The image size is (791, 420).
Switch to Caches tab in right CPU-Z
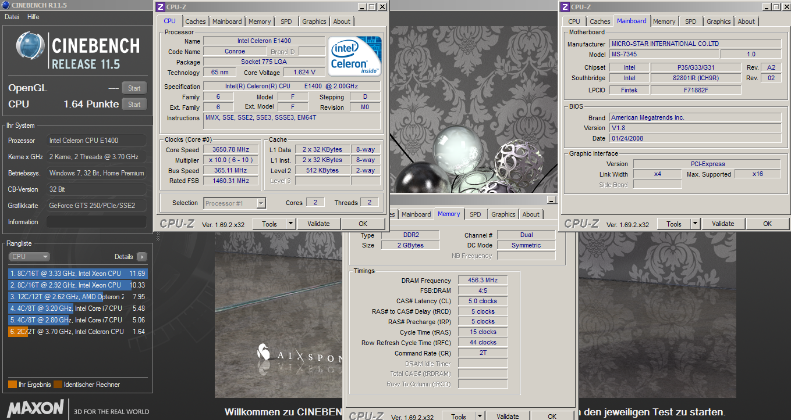(600, 21)
